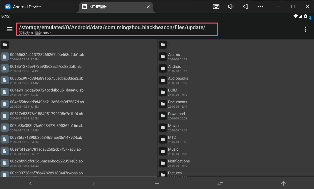Open the Download folder
The height and width of the screenshot is (189, 314).
(x=236, y=116)
